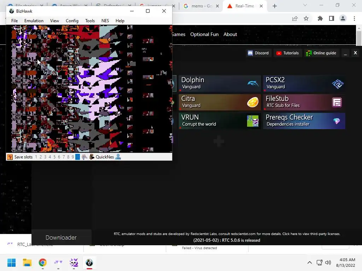Open FileStub RTC Stub for Files tile
Viewport: 362px width, 271px height.
tap(304, 102)
